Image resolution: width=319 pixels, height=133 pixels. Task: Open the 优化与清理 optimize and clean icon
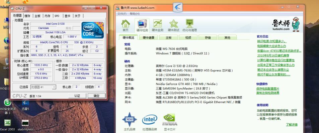point(189,26)
